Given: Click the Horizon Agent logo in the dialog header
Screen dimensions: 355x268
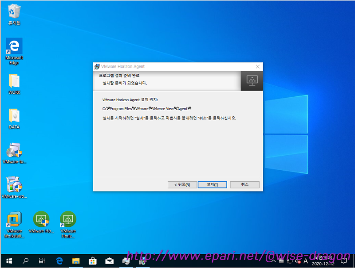Looking at the screenshot, I should coord(252,81).
